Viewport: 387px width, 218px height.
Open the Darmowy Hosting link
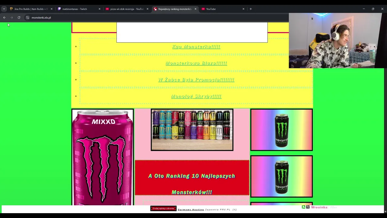coord(191,210)
